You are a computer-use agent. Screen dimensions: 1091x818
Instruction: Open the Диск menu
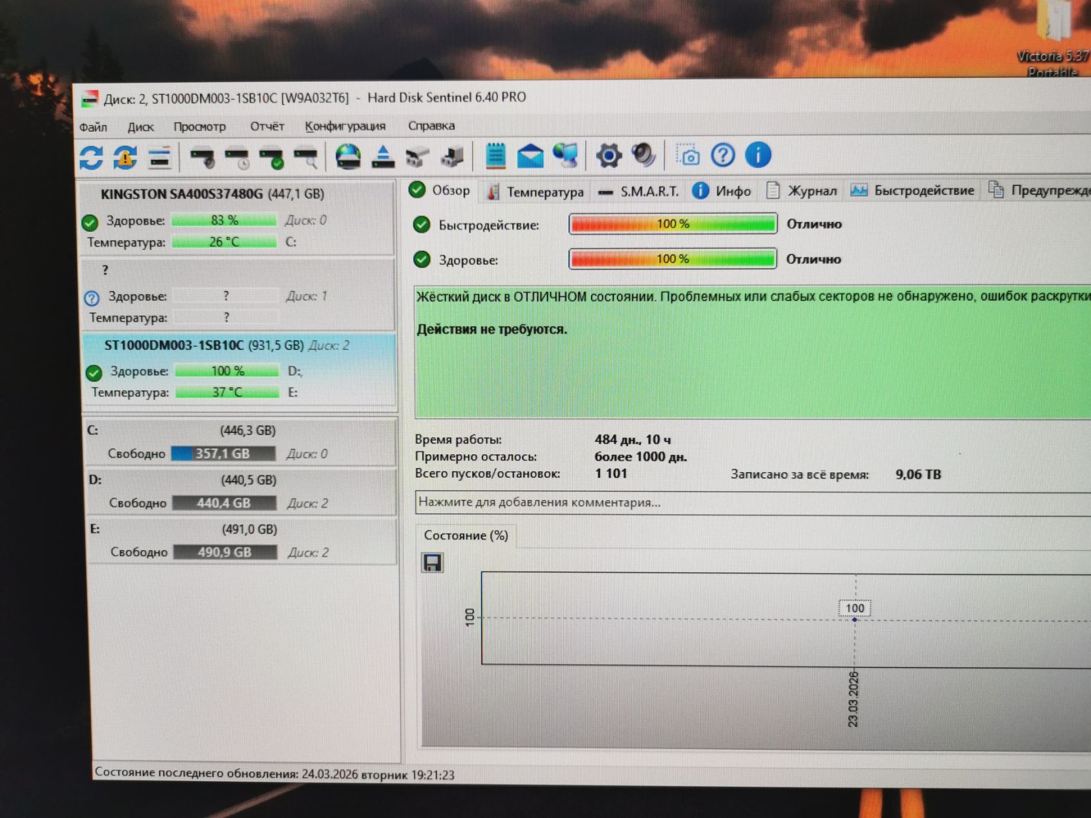click(x=141, y=127)
